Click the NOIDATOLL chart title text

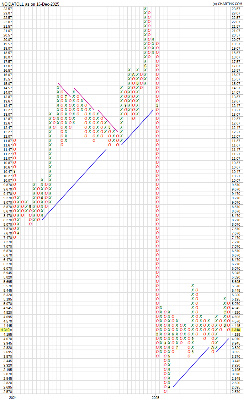[x=30, y=4]
